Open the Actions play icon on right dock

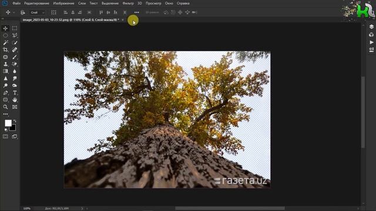pyautogui.click(x=371, y=42)
